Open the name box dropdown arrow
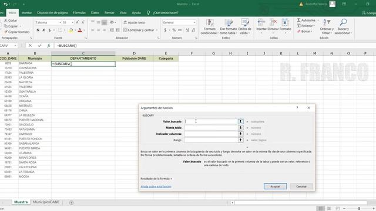The image size is (376, 211). tap(15, 46)
